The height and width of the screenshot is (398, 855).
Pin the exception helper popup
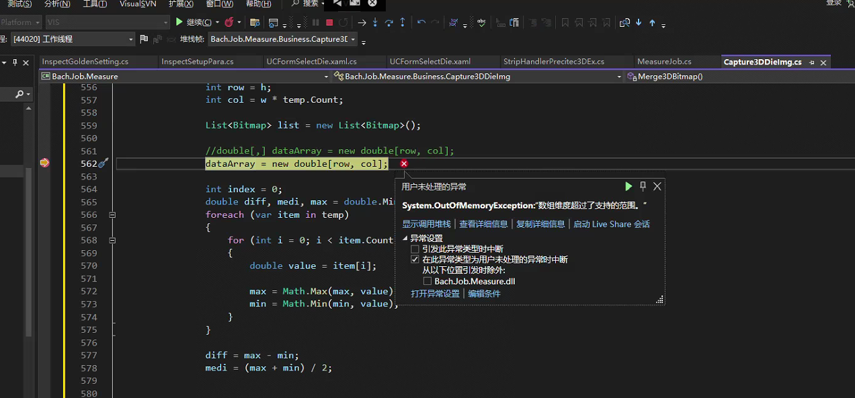643,186
